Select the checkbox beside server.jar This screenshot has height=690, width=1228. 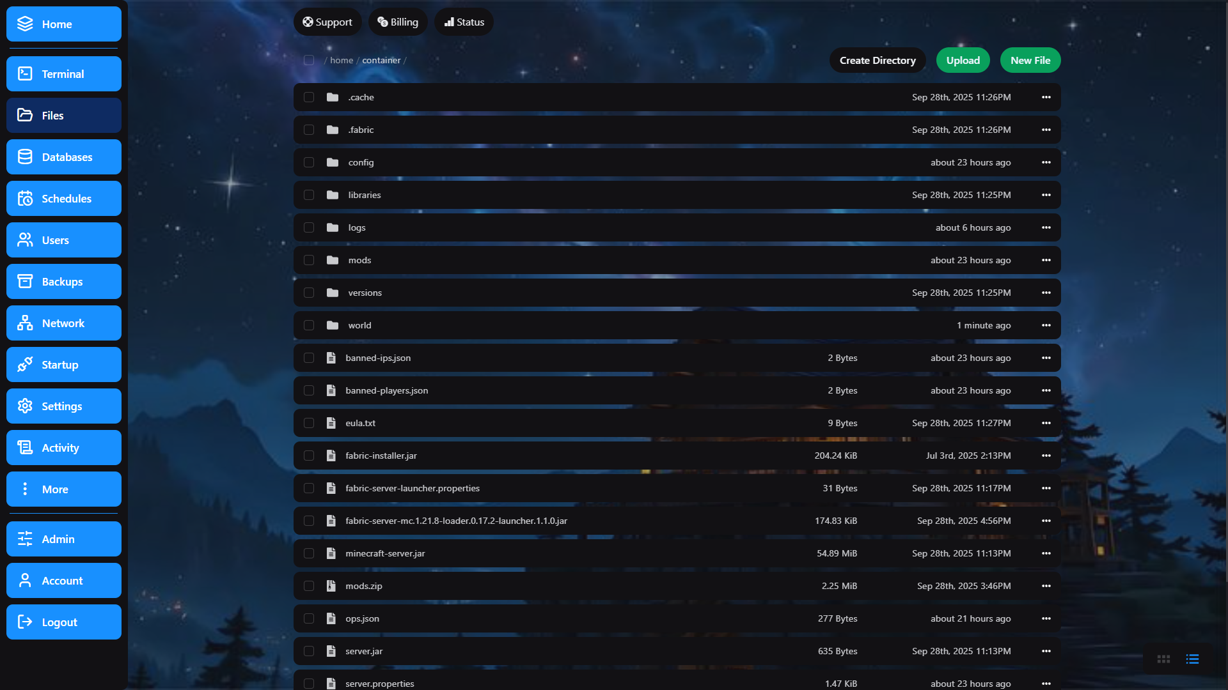pyautogui.click(x=310, y=650)
